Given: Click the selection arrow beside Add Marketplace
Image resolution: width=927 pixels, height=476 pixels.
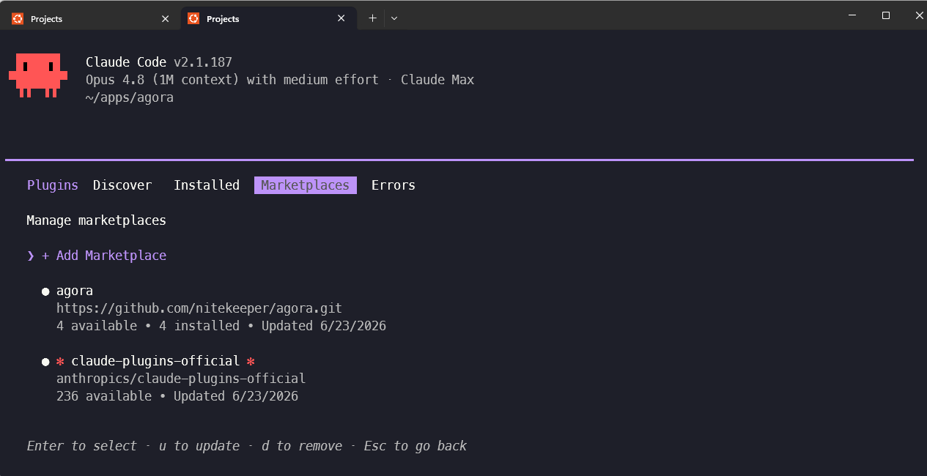Looking at the screenshot, I should coord(31,256).
